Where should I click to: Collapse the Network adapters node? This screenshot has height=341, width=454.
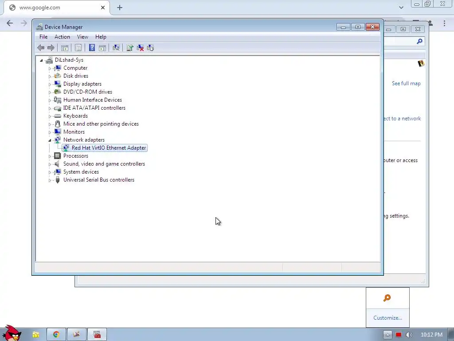pos(50,140)
